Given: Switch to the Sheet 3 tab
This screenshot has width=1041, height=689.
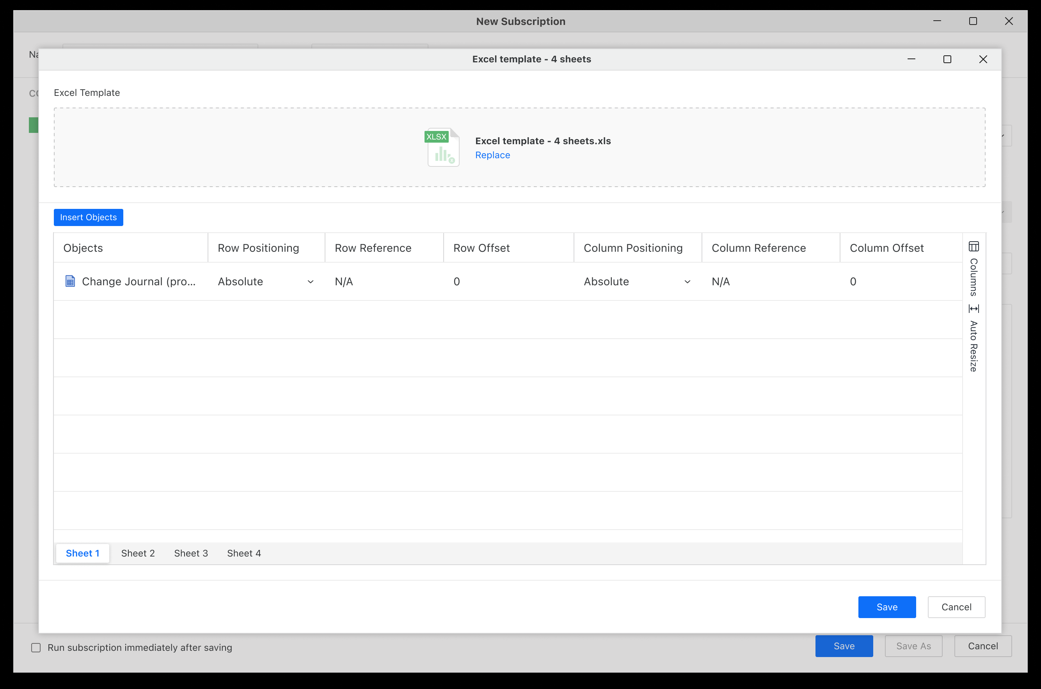Looking at the screenshot, I should 190,553.
